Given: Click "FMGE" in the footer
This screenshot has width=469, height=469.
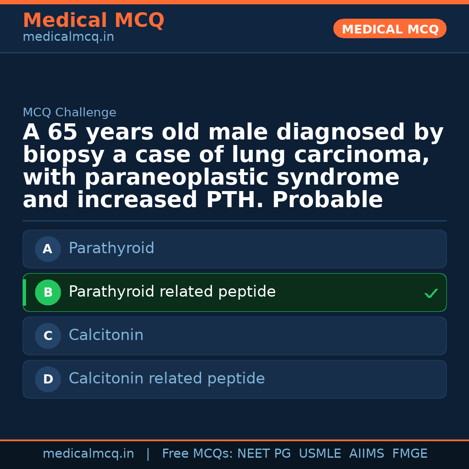Looking at the screenshot, I should click(x=410, y=454).
